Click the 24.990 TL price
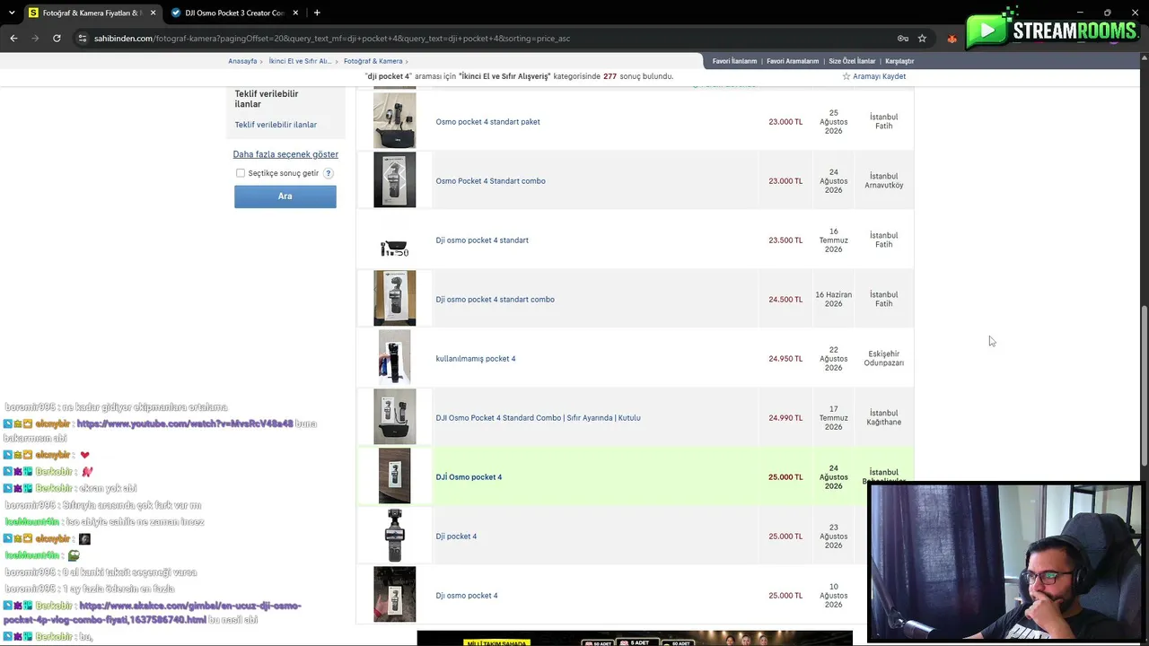 pos(785,418)
